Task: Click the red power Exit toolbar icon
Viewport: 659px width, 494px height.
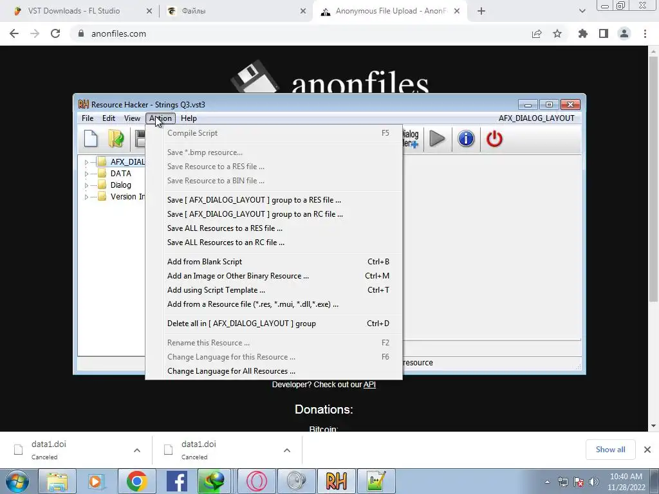Action: (494, 139)
